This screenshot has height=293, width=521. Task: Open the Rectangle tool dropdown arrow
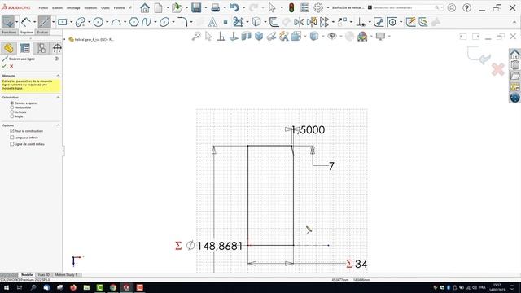[71, 22]
